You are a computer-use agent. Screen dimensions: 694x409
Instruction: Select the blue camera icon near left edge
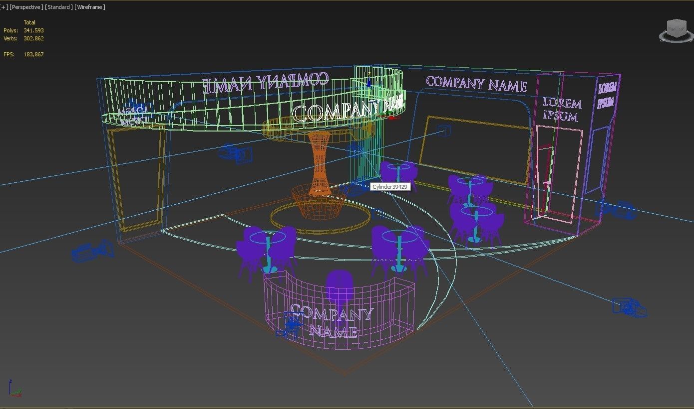click(92, 250)
